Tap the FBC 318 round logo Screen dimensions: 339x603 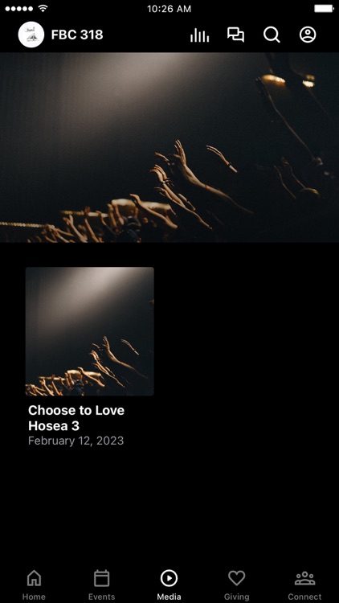click(x=31, y=35)
